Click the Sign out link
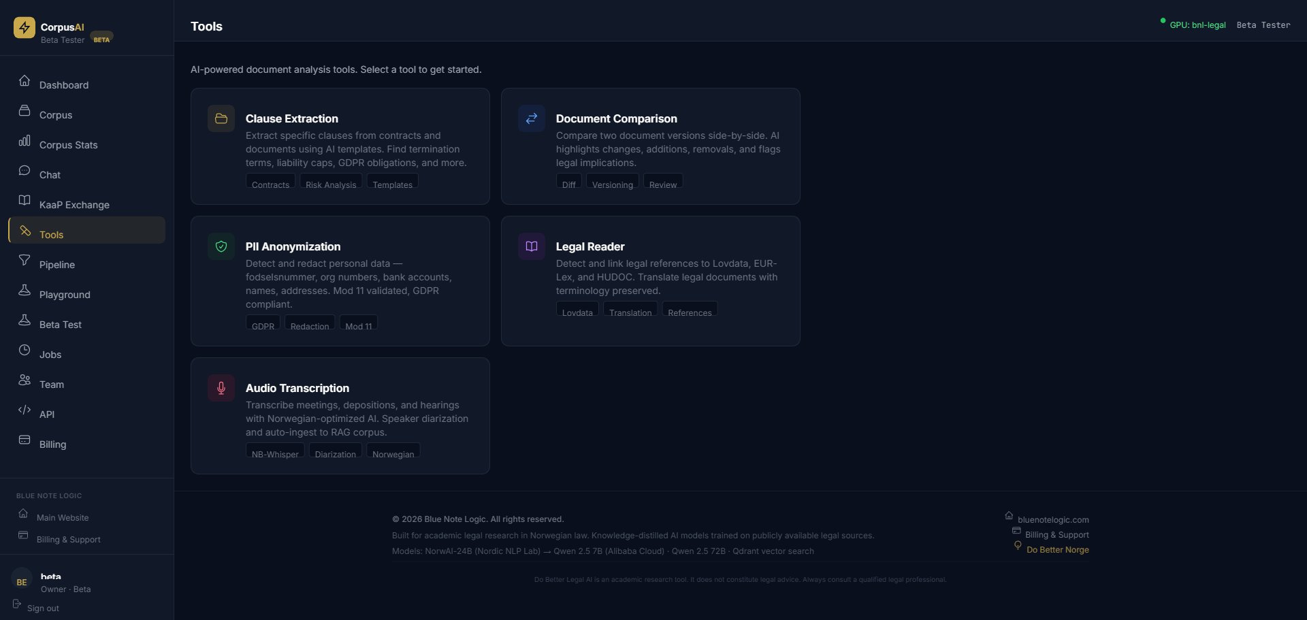The width and height of the screenshot is (1307, 620). click(x=44, y=608)
